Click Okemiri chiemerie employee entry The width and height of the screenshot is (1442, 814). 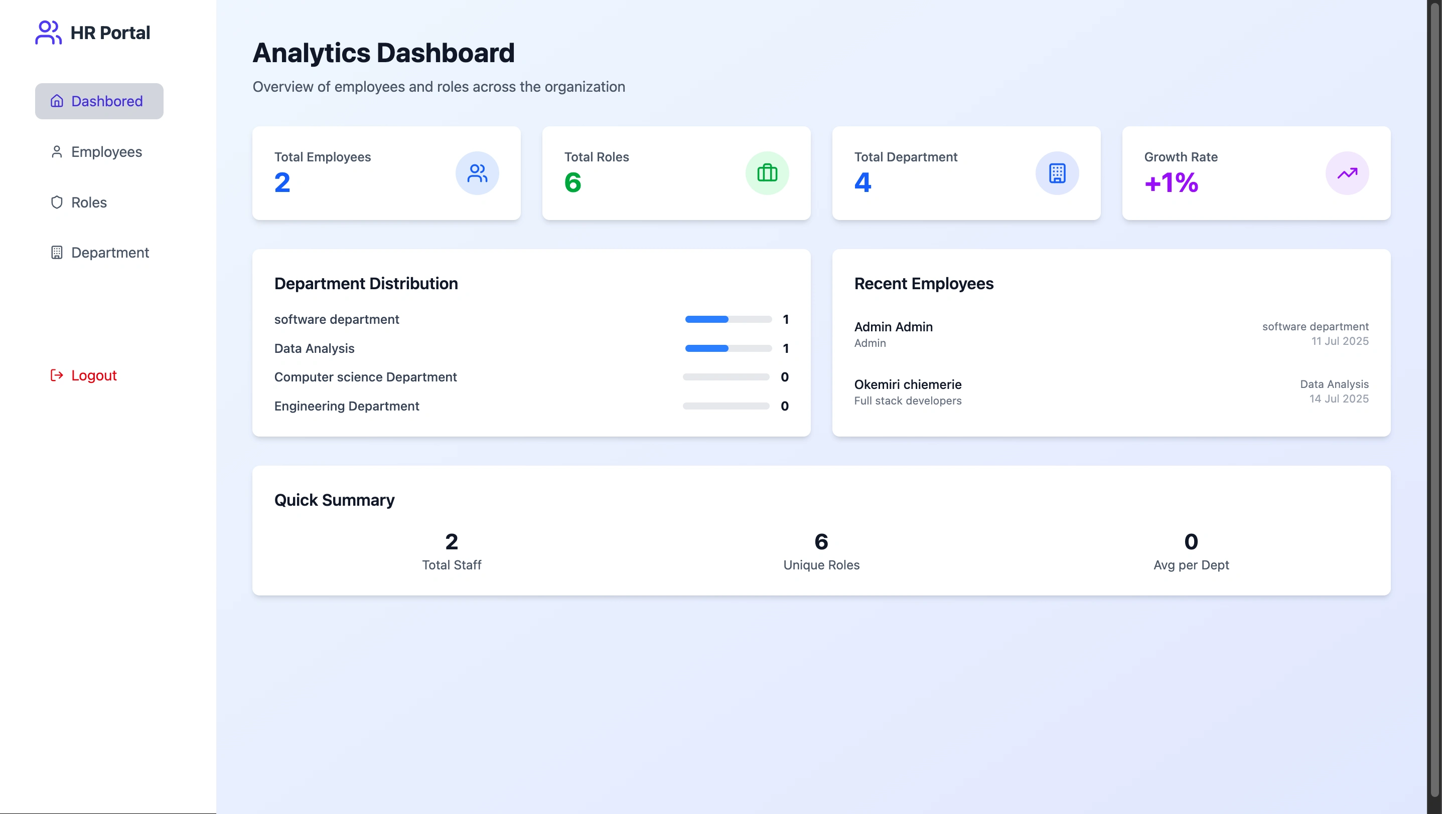[x=908, y=384]
